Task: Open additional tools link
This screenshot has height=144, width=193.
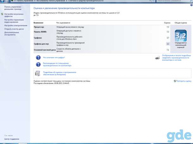Action: 12,33
